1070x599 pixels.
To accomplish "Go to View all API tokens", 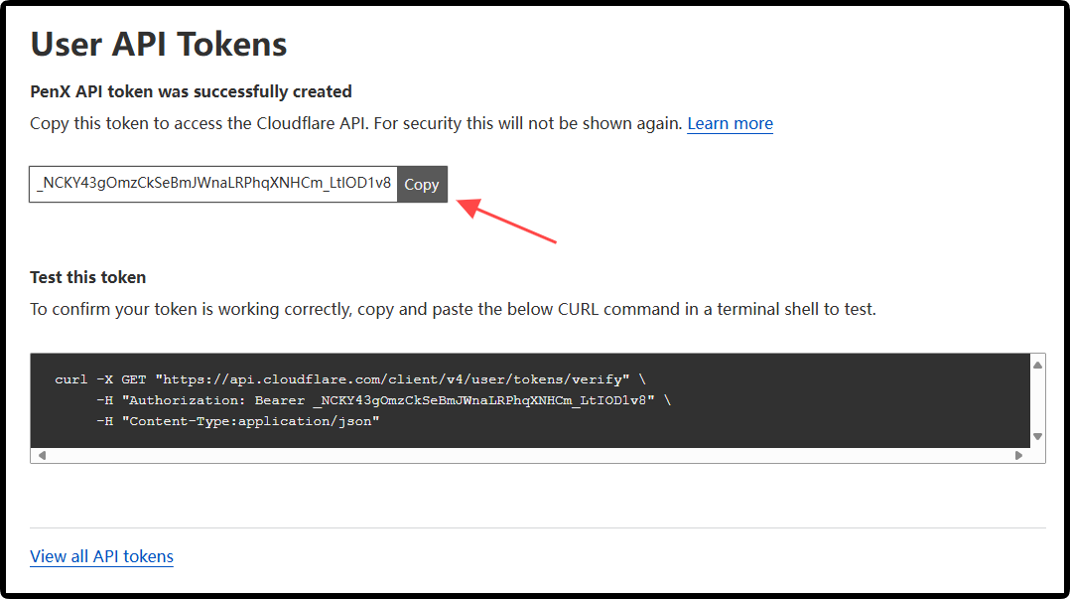I will (x=101, y=556).
